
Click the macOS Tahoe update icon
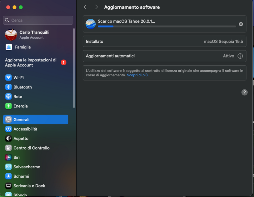90,24
